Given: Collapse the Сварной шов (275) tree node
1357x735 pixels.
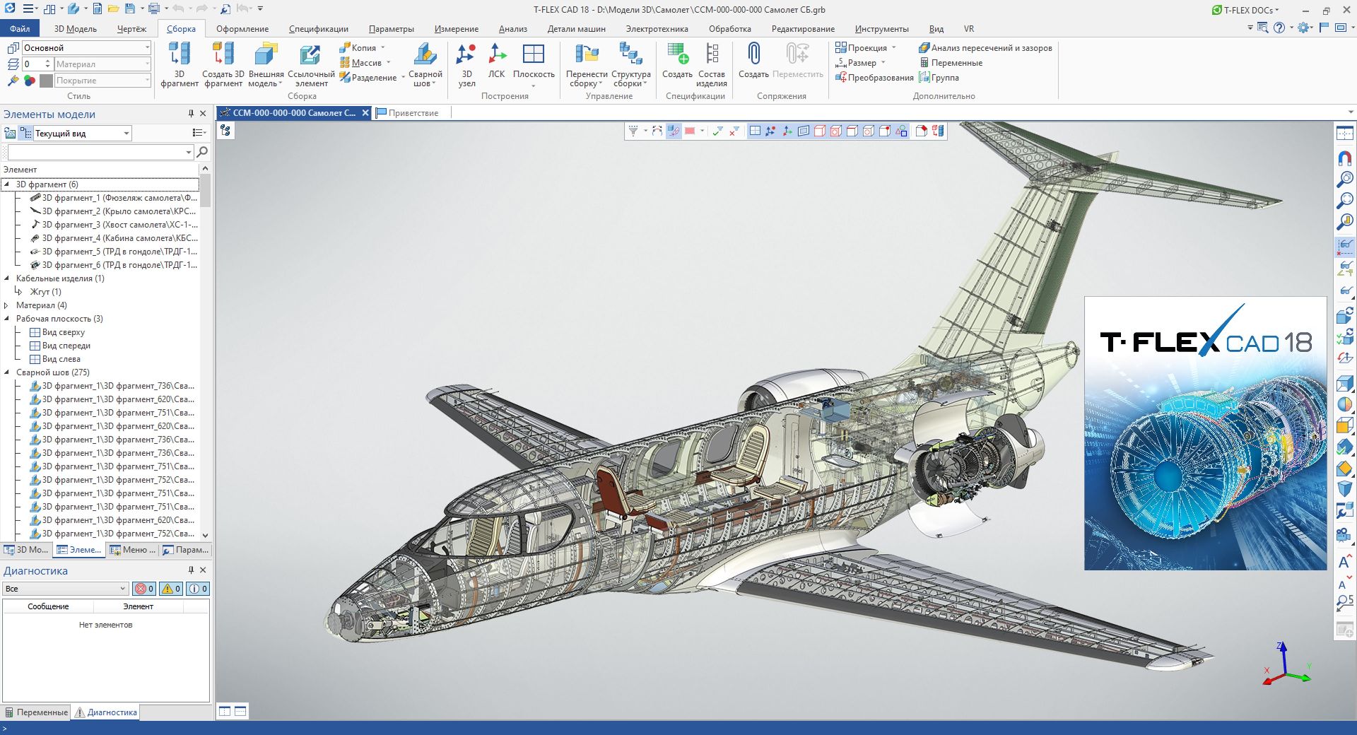Looking at the screenshot, I should [7, 371].
